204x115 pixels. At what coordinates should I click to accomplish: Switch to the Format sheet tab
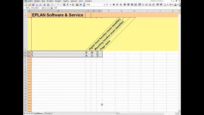tap(47, 113)
